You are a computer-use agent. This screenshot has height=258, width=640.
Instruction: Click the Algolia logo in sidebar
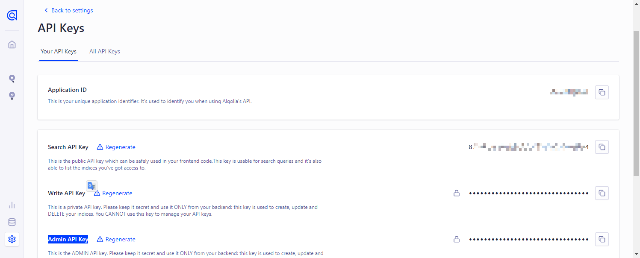click(12, 16)
